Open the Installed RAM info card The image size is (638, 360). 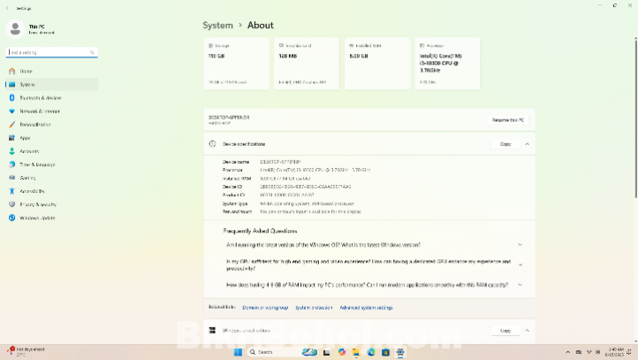point(377,64)
